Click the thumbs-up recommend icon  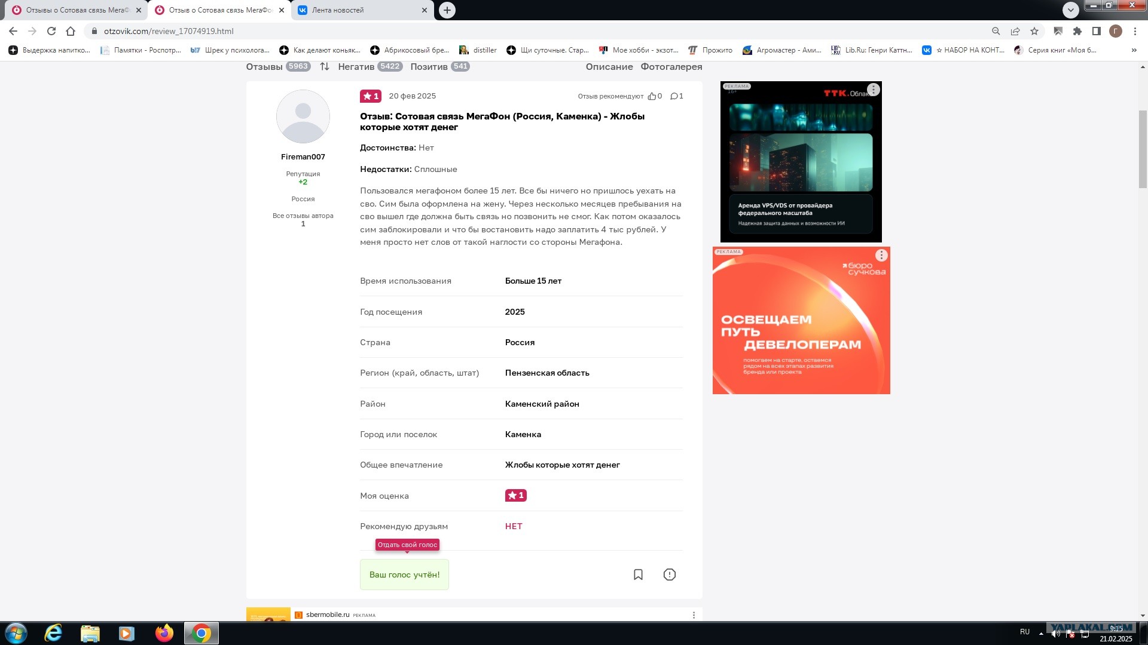pyautogui.click(x=652, y=96)
